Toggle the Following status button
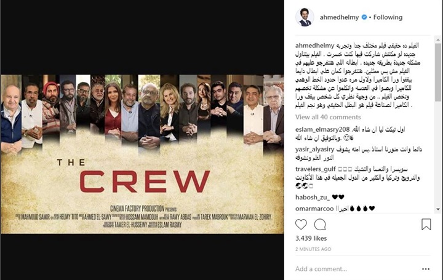This screenshot has width=443, height=280. pyautogui.click(x=388, y=17)
